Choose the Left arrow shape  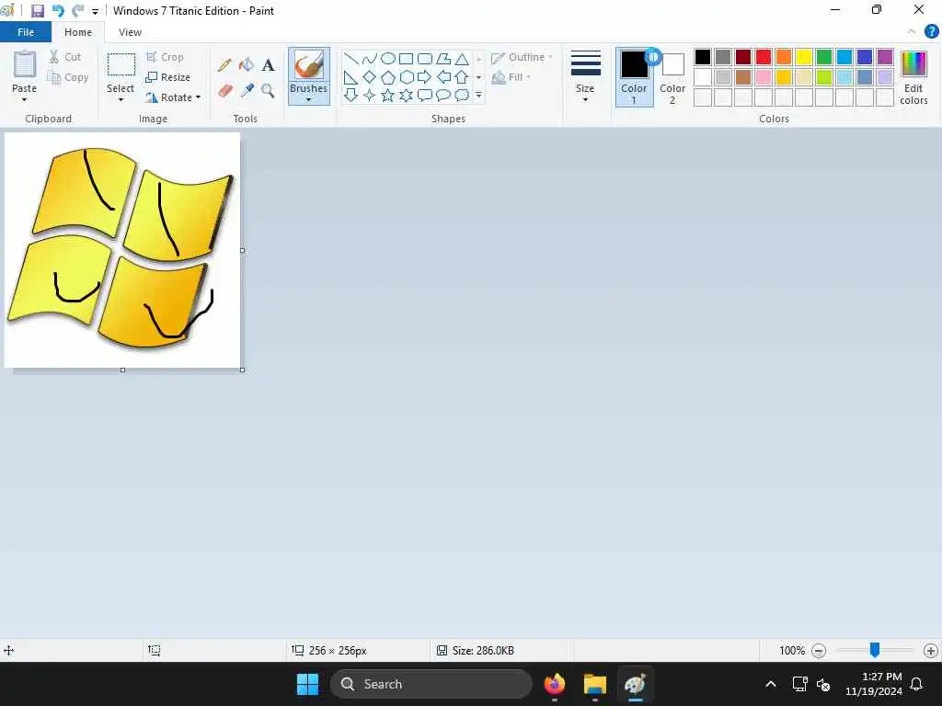(x=443, y=77)
